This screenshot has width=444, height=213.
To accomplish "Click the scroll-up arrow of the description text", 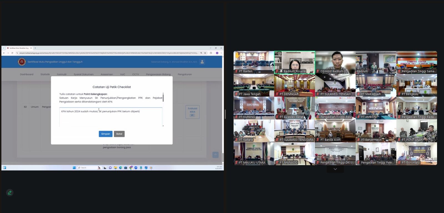I will (x=163, y=93).
